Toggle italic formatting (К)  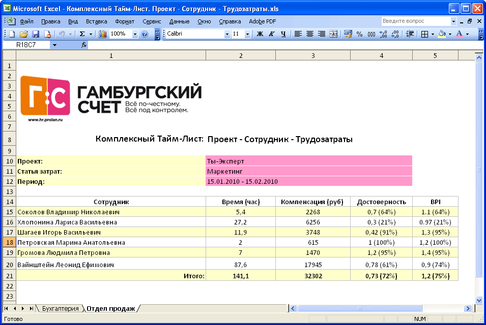(x=271, y=34)
